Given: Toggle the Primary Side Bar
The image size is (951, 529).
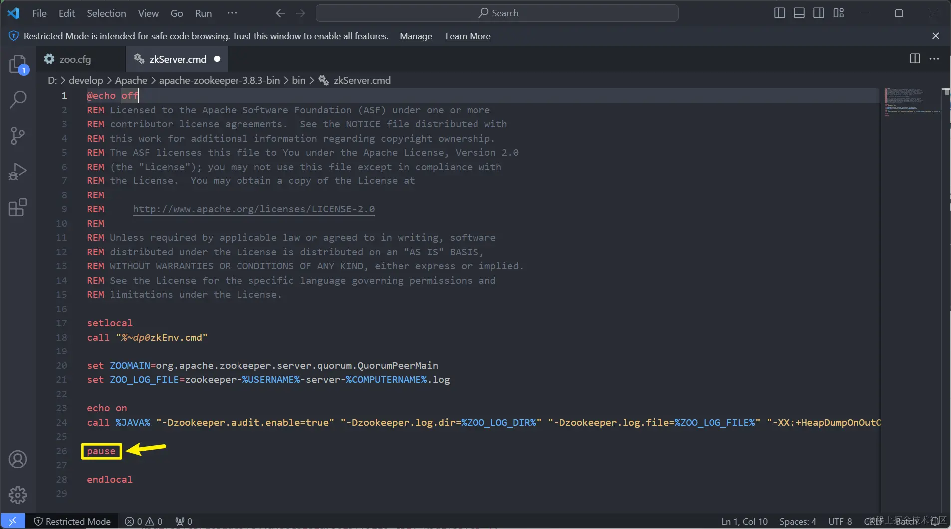Looking at the screenshot, I should tap(780, 13).
